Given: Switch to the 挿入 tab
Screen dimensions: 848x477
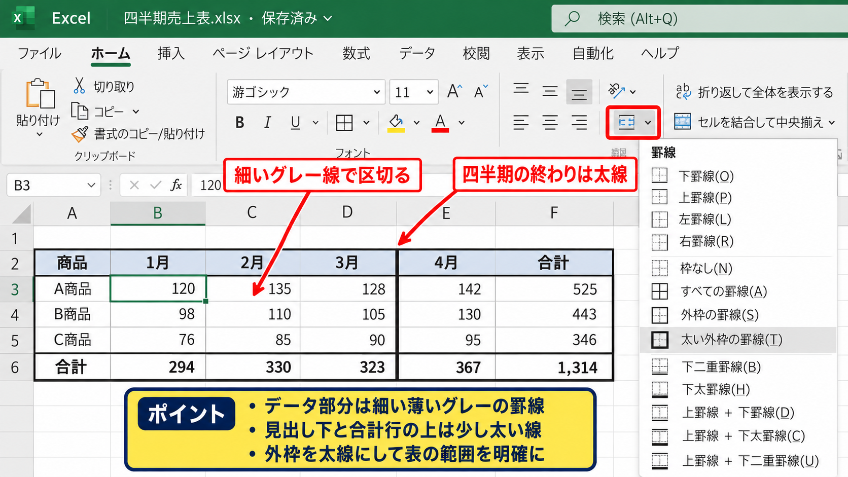Looking at the screenshot, I should tap(171, 53).
